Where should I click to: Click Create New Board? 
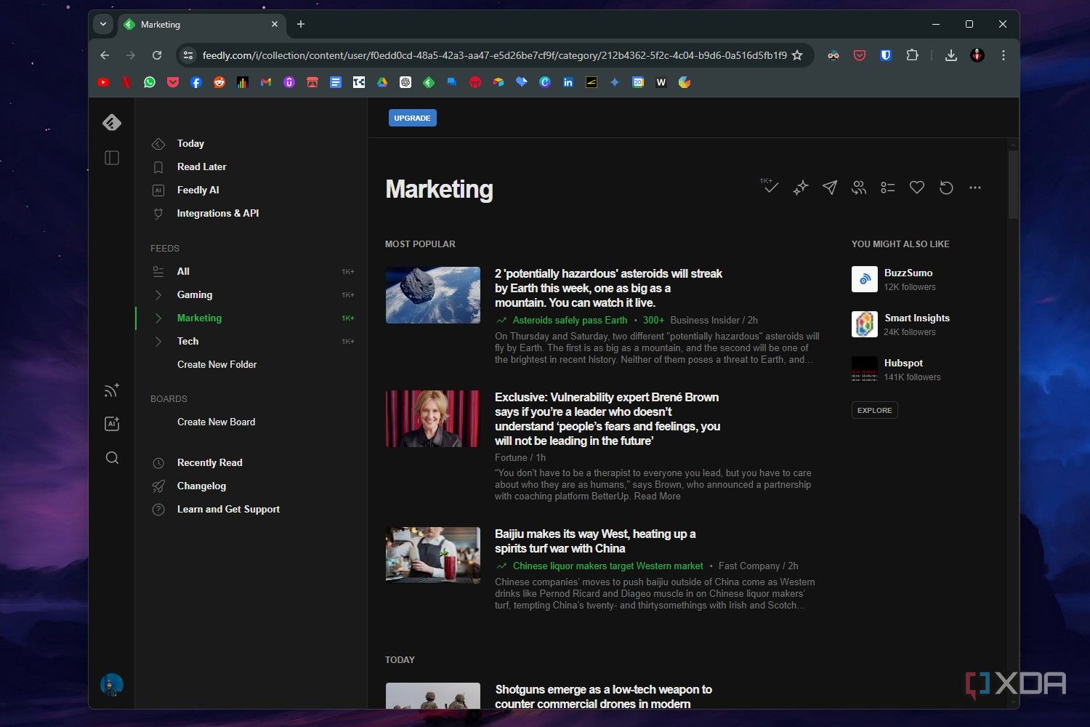pos(216,422)
